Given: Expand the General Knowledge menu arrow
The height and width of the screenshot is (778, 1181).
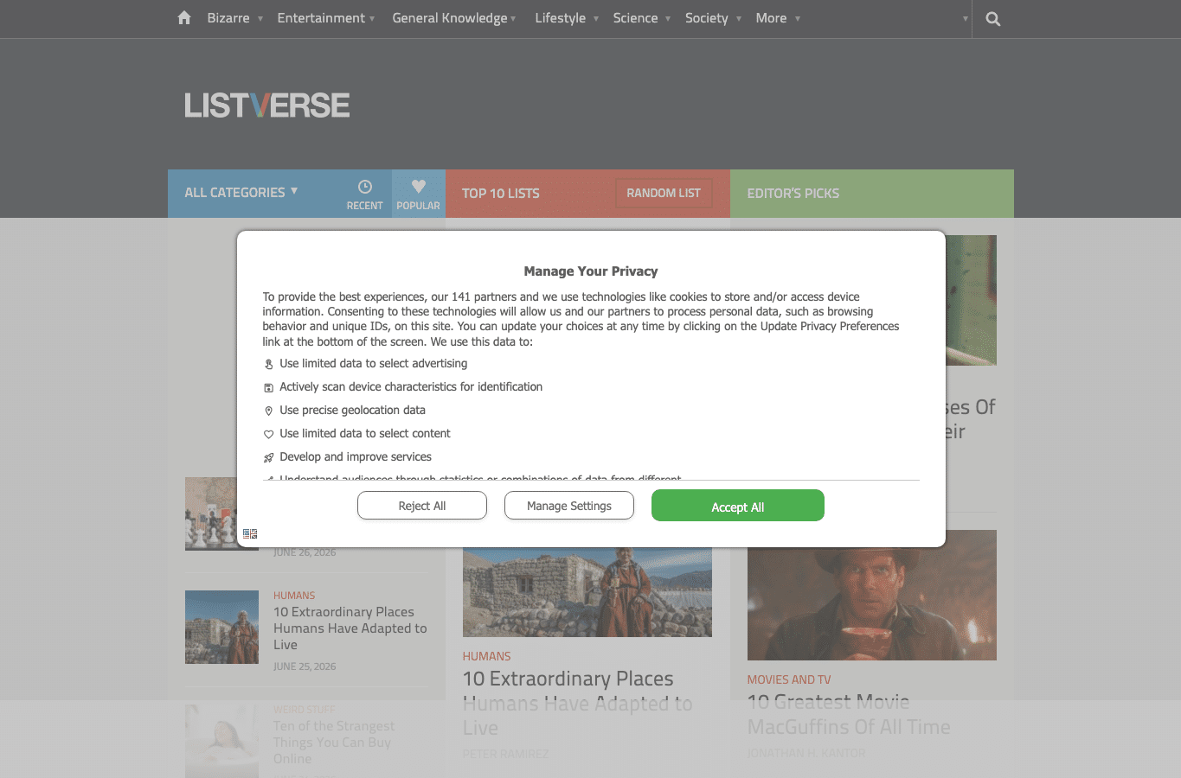Looking at the screenshot, I should coord(513,19).
